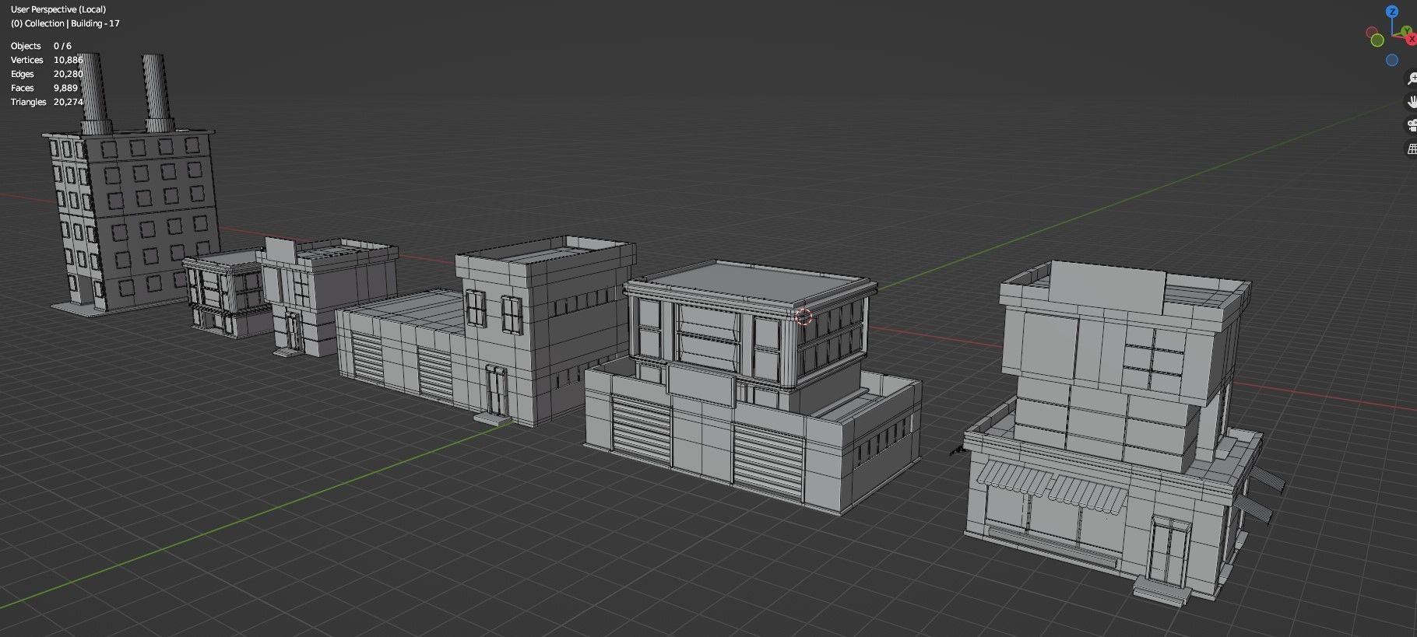Click the pan hand viewport icon
The height and width of the screenshot is (637, 1417).
1411,102
